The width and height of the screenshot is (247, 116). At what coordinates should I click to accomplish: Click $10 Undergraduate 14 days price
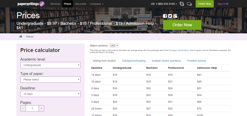click(115, 75)
